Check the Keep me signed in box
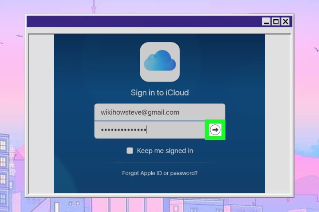319x212 pixels. (130, 151)
